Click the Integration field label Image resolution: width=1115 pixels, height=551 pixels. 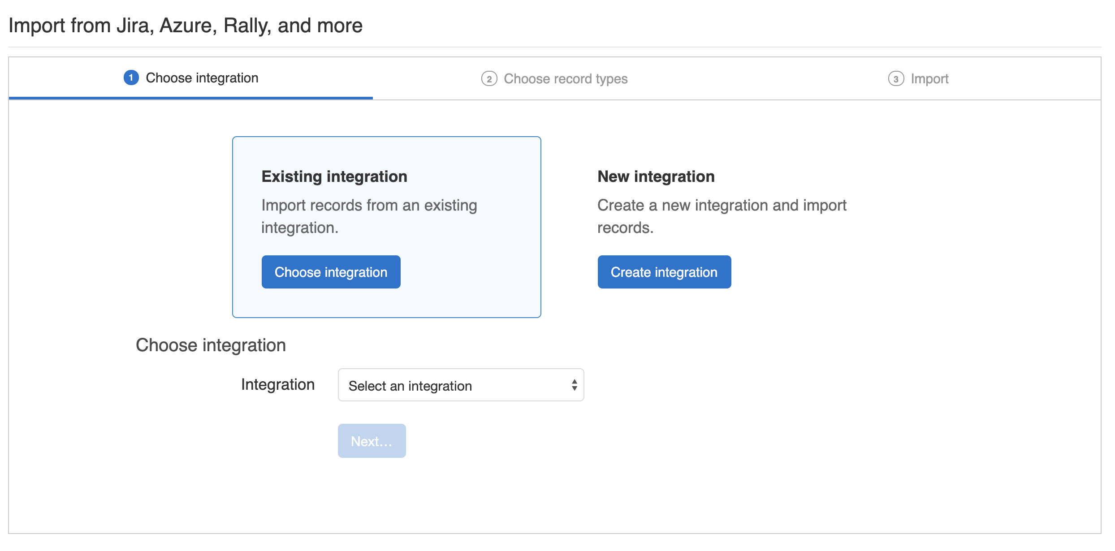pos(278,384)
